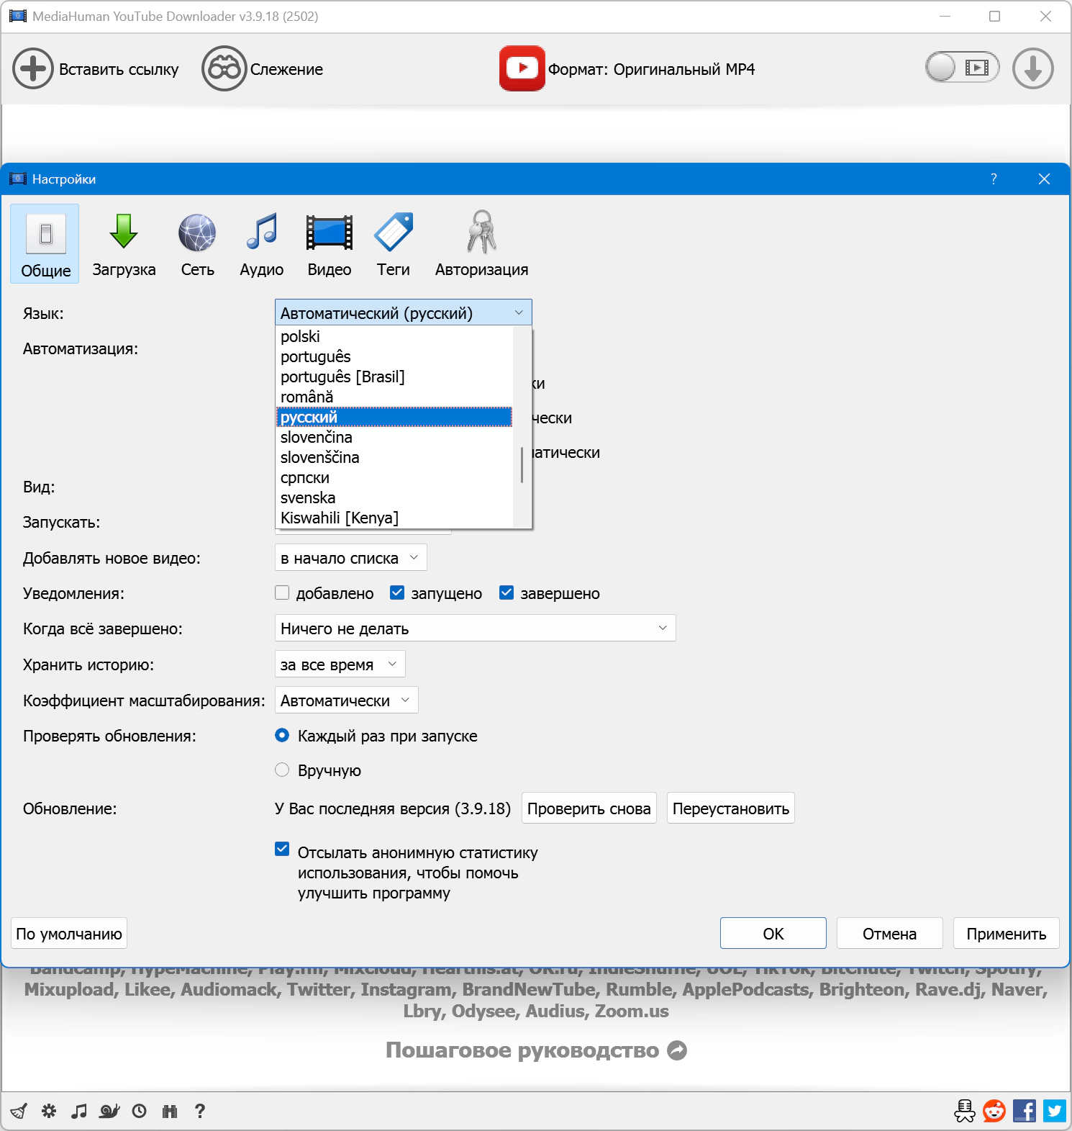
Task: Open the Facebook page icon
Action: pyautogui.click(x=1024, y=1111)
